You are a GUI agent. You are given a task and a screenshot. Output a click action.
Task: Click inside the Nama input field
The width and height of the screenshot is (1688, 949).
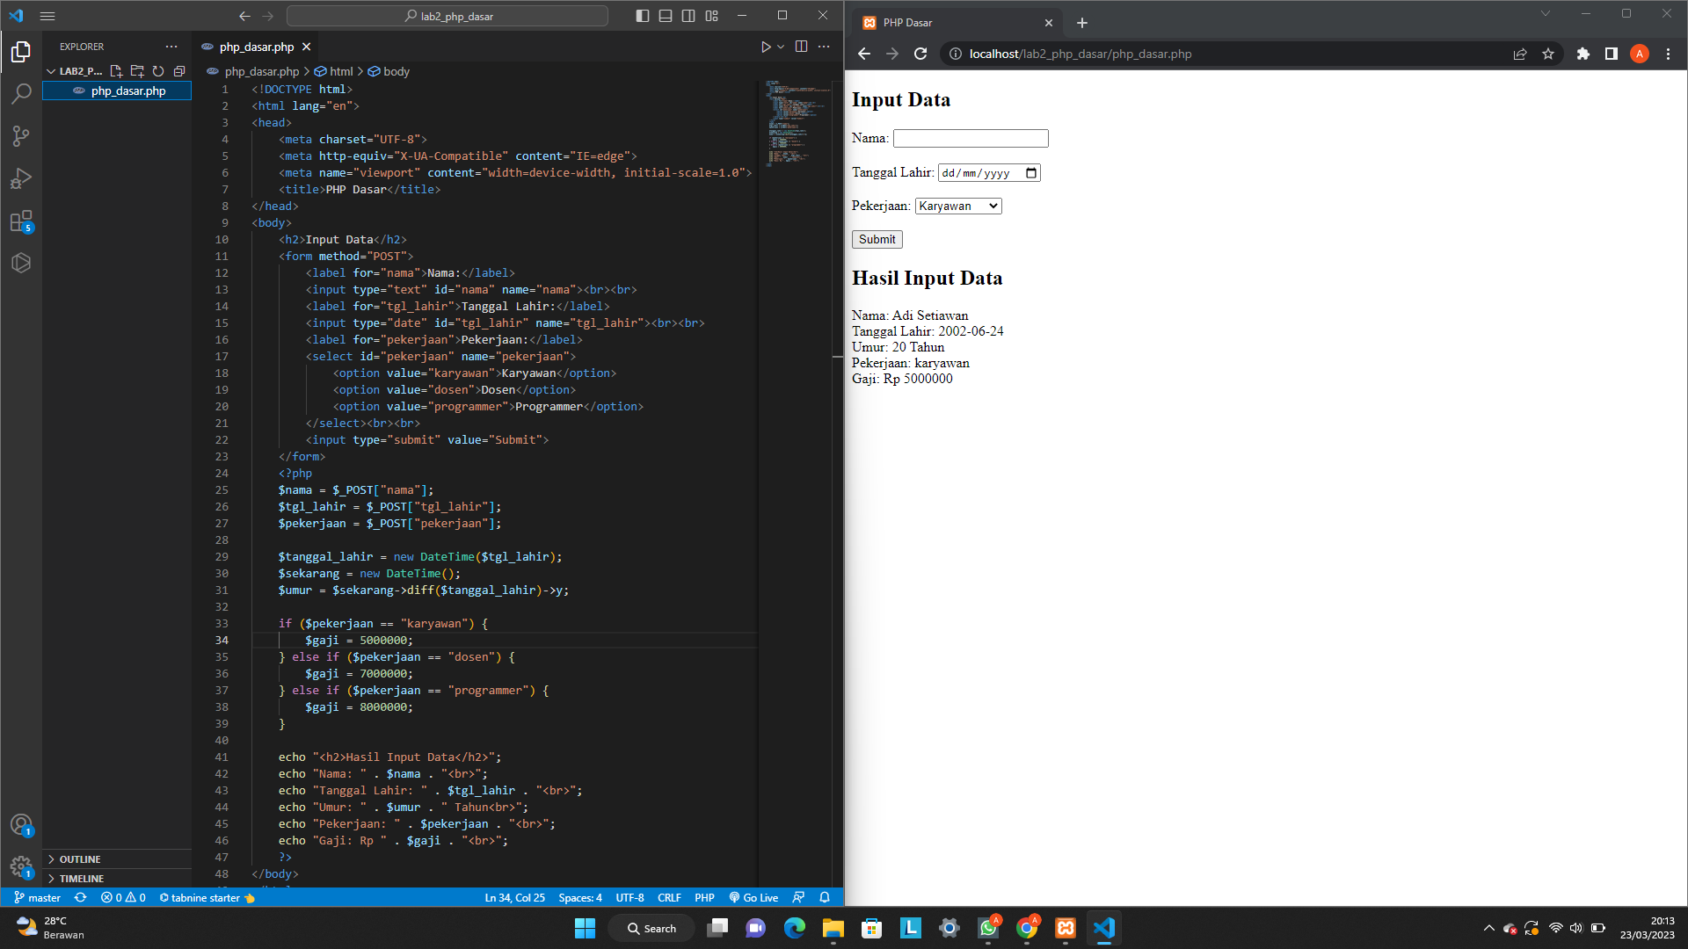[970, 138]
